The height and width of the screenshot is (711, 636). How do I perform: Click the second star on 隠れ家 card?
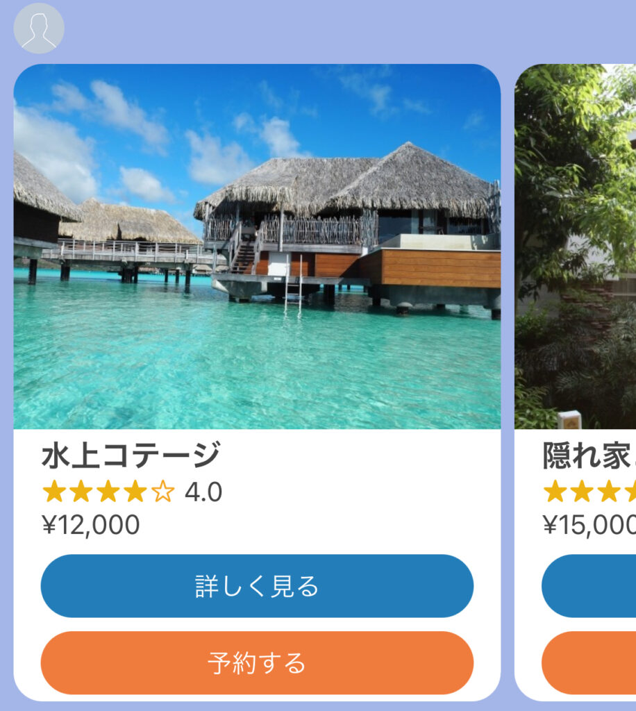click(x=583, y=492)
